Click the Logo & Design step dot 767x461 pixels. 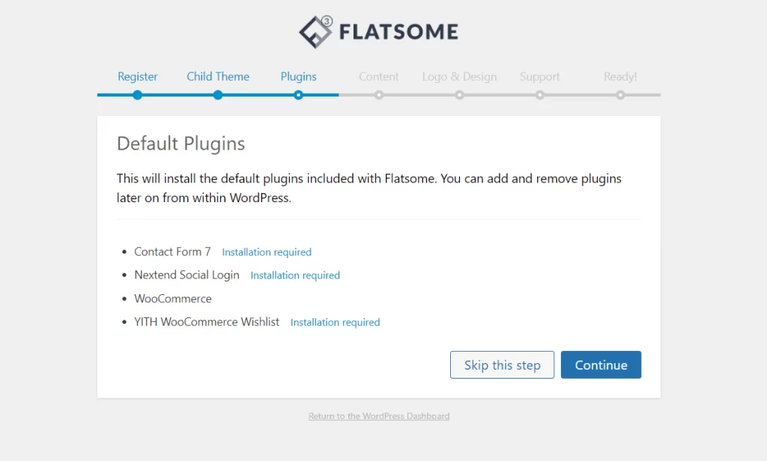(x=459, y=95)
